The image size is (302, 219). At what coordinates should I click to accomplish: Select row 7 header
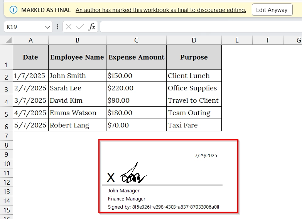click(x=6, y=136)
